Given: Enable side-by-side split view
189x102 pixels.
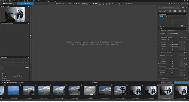Looking at the screenshot, I should (70, 4).
